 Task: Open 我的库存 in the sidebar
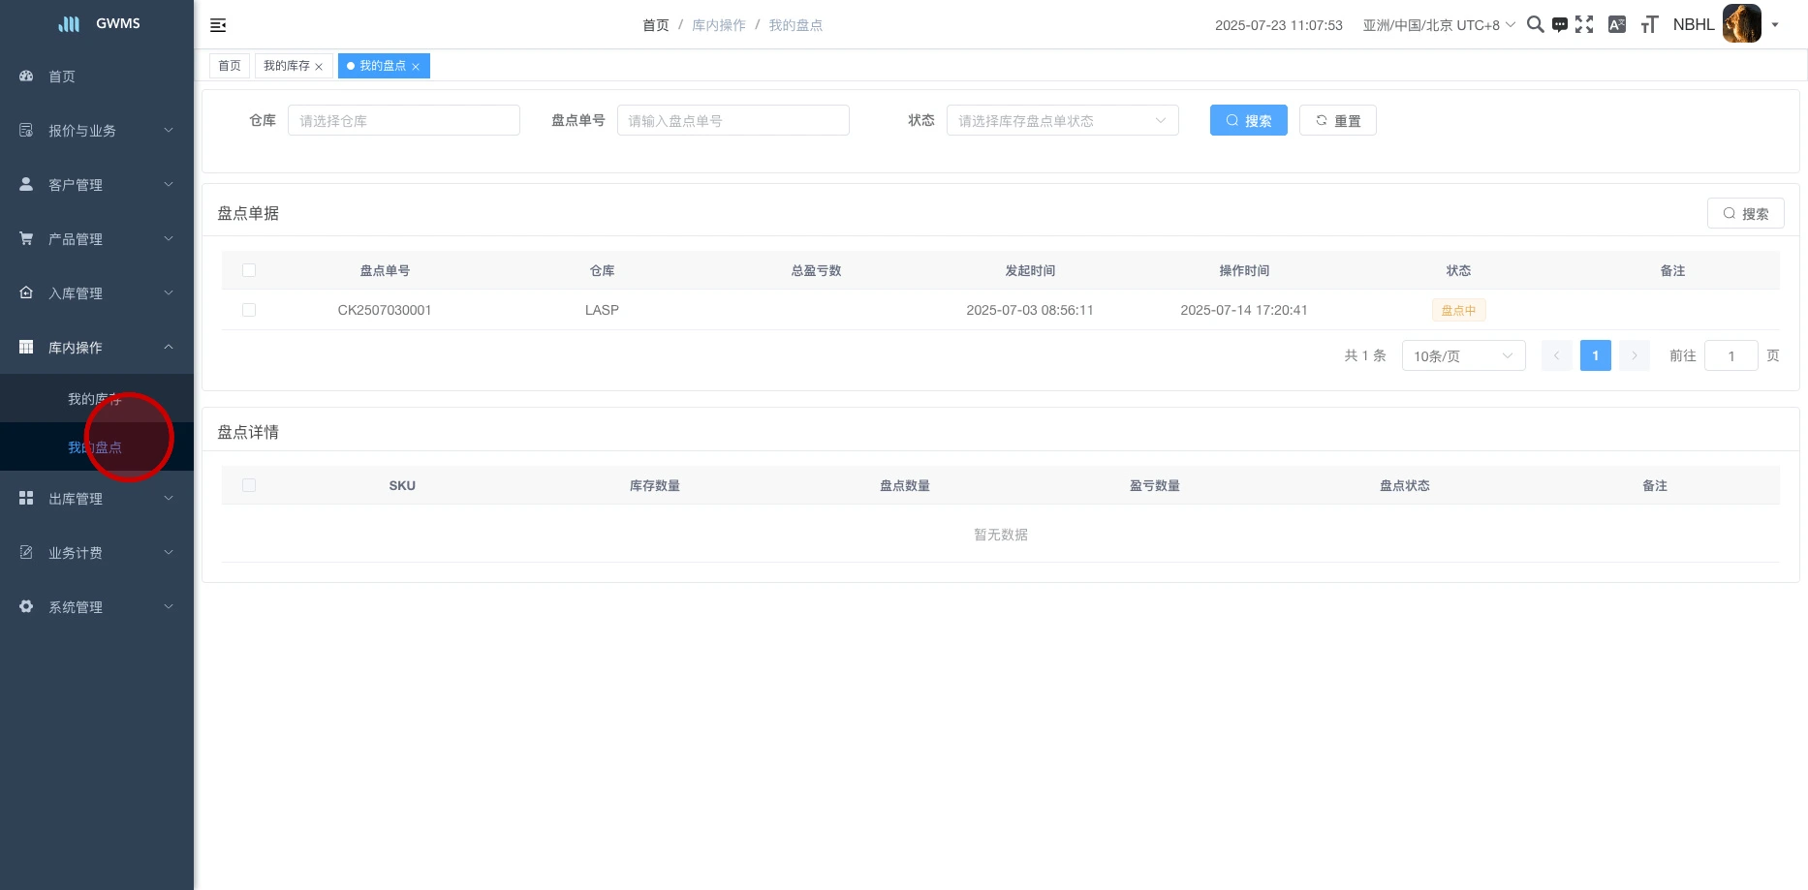tap(94, 399)
